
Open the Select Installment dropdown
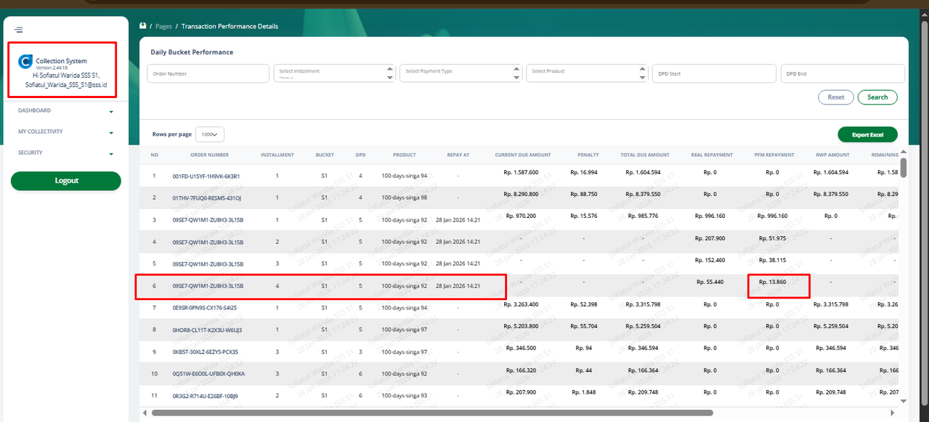[334, 73]
